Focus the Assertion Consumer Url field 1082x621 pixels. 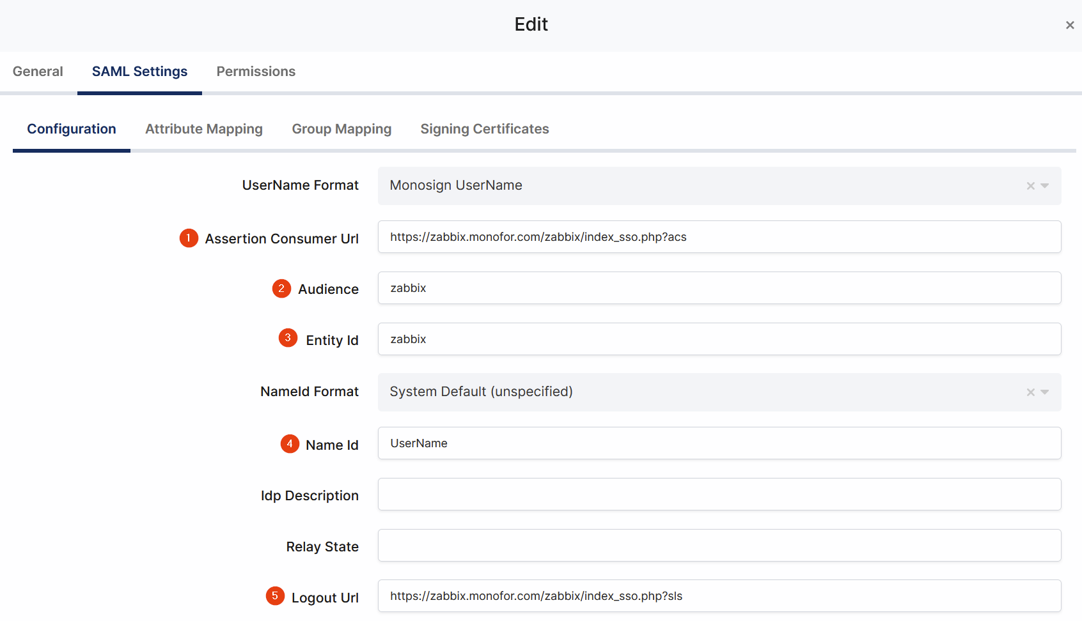click(x=719, y=237)
